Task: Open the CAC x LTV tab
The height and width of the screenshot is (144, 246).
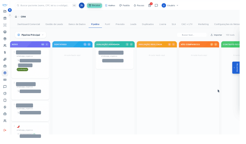Action: 187,24
